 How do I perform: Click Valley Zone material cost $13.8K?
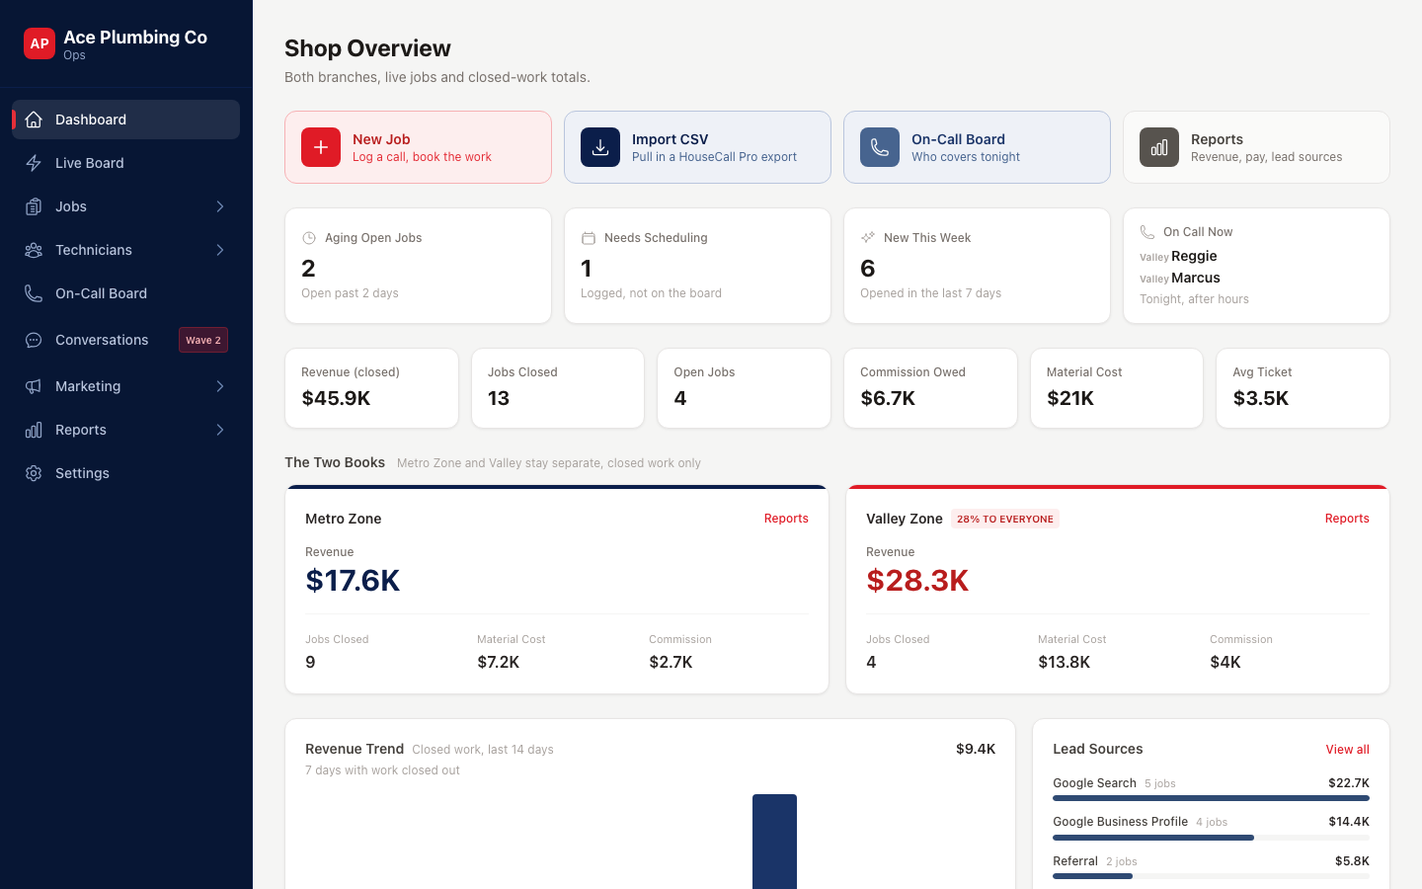pos(1064,662)
